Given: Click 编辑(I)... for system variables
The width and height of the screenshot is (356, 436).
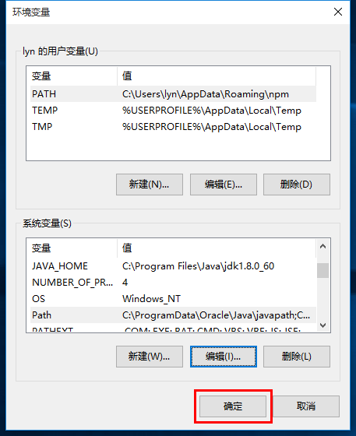Looking at the screenshot, I should click(224, 357).
